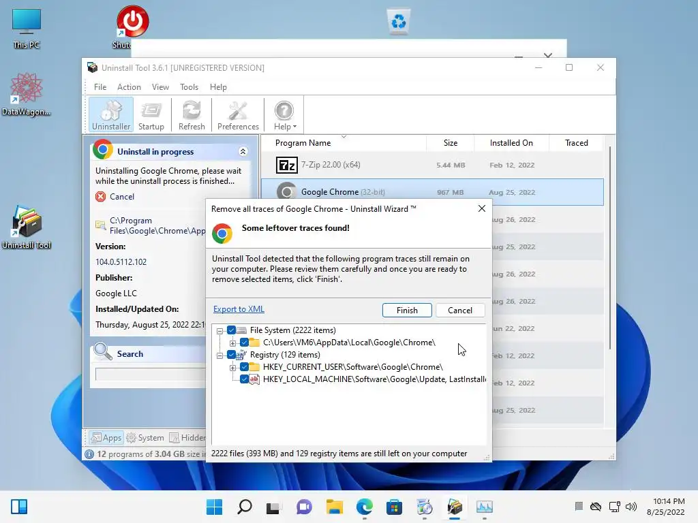This screenshot has width=698, height=523.
Task: Open the Chat app on taskbar
Action: (x=304, y=507)
